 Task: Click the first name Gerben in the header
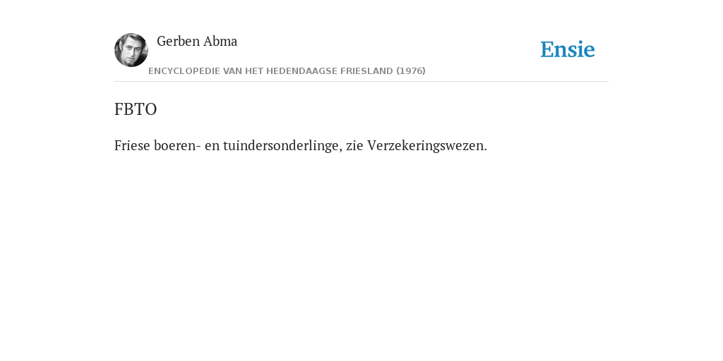point(179,42)
